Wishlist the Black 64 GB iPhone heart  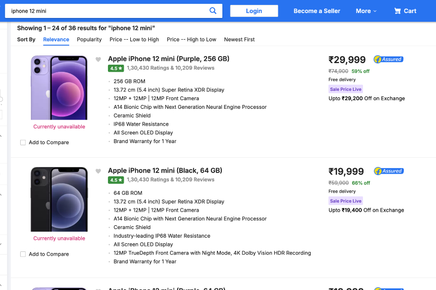[98, 171]
